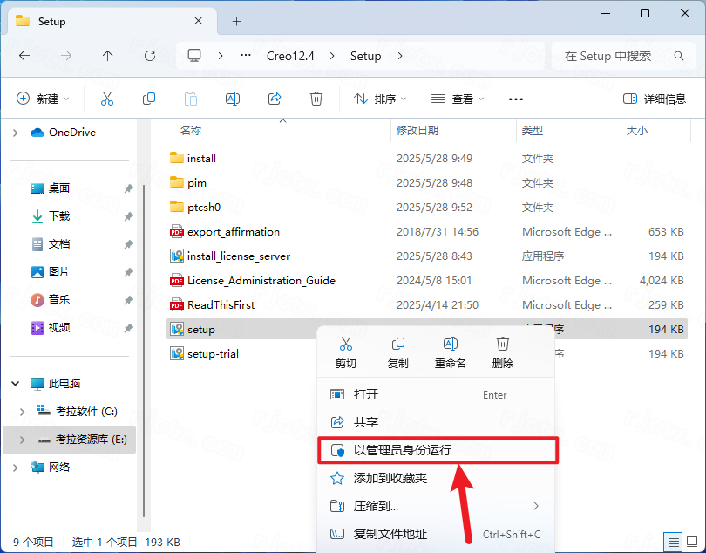This screenshot has height=553, width=706.
Task: Click the computer icon in address bar
Action: tap(194, 56)
